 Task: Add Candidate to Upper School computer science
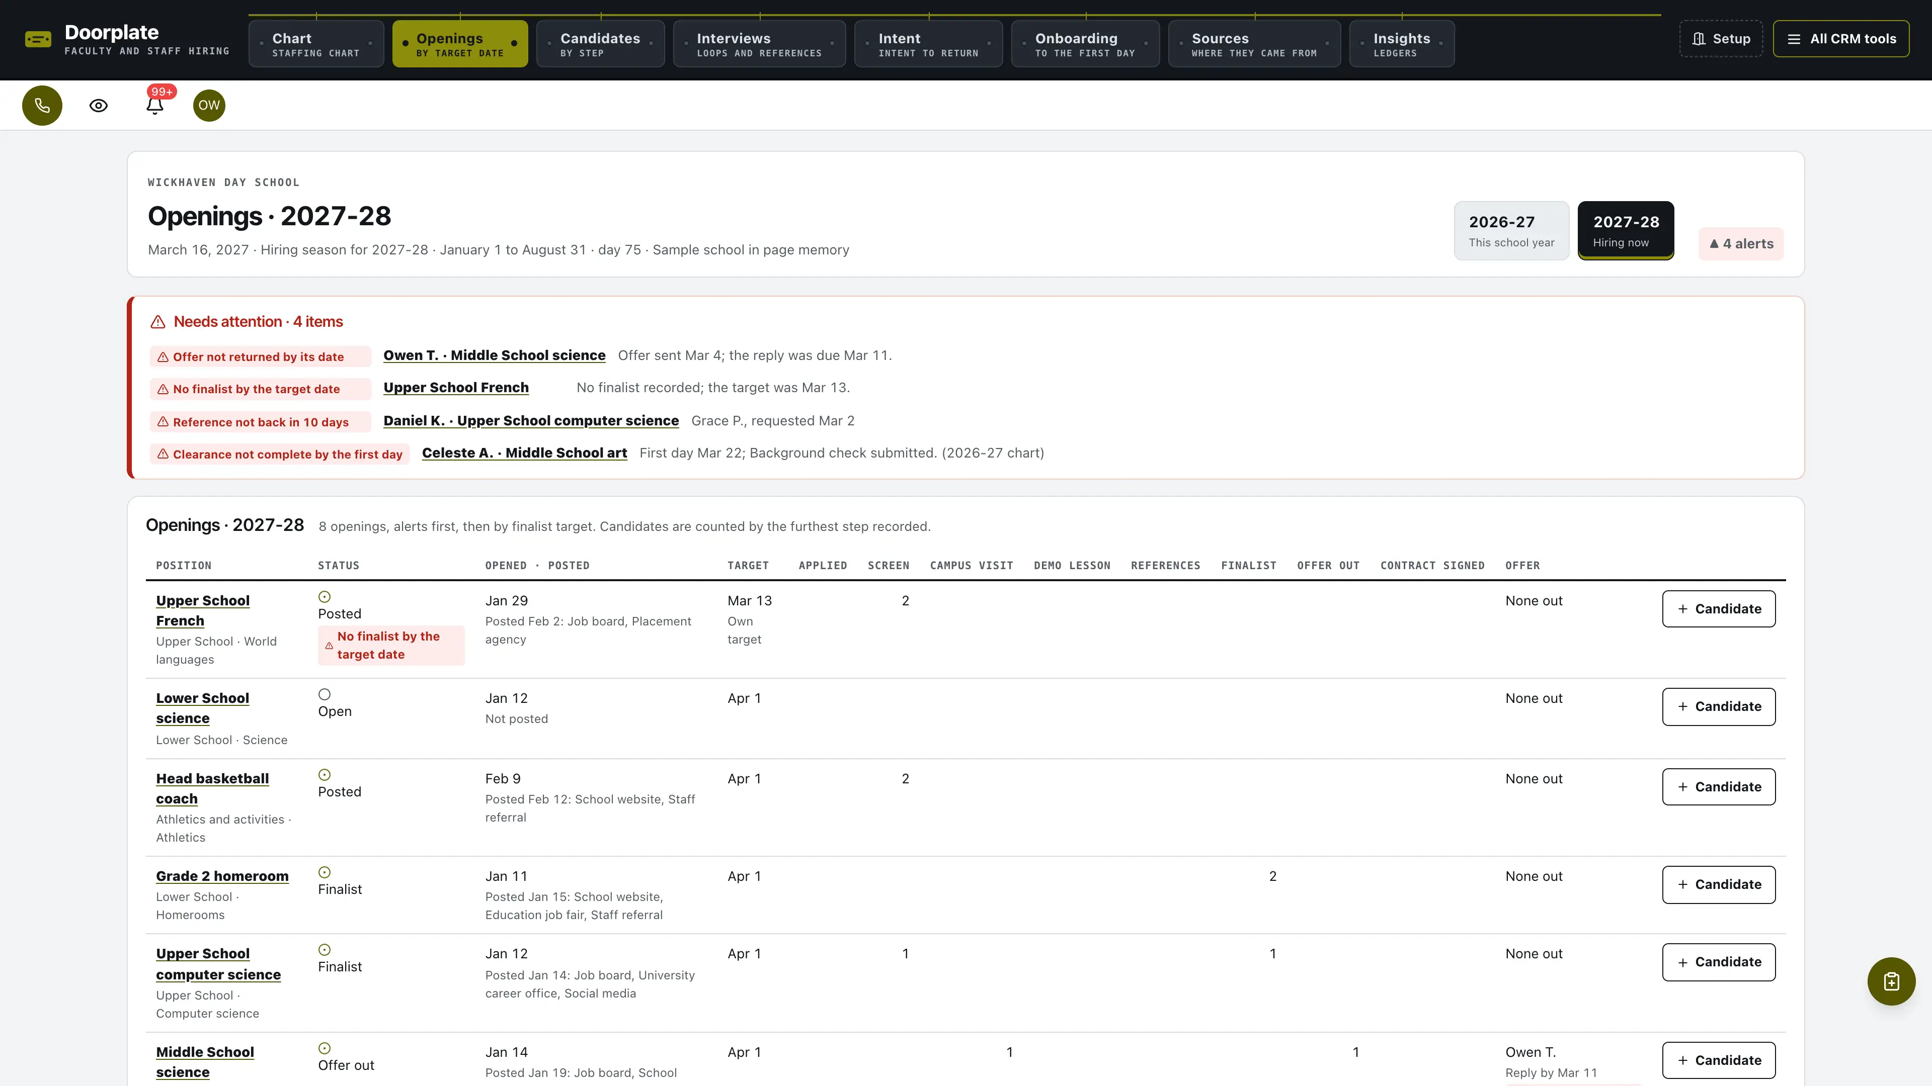coord(1718,962)
